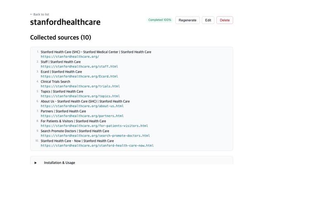This screenshot has width=333, height=208.
Task: Open the about-us.html source link
Action: pyautogui.click(x=82, y=106)
